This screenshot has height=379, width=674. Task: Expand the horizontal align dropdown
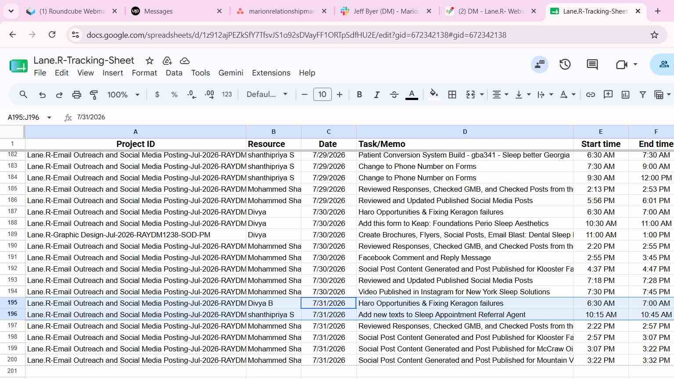click(500, 94)
